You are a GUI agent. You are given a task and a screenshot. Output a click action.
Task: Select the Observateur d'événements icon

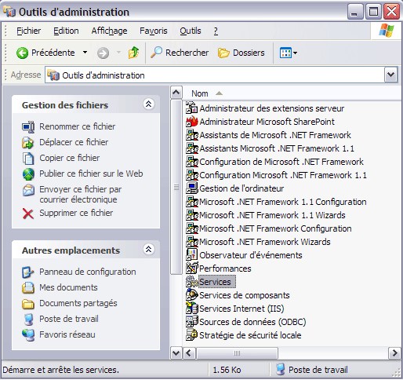tap(192, 255)
